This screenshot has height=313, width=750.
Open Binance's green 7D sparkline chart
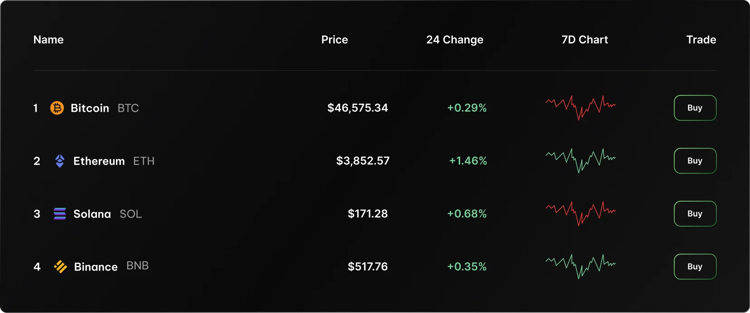tap(581, 266)
